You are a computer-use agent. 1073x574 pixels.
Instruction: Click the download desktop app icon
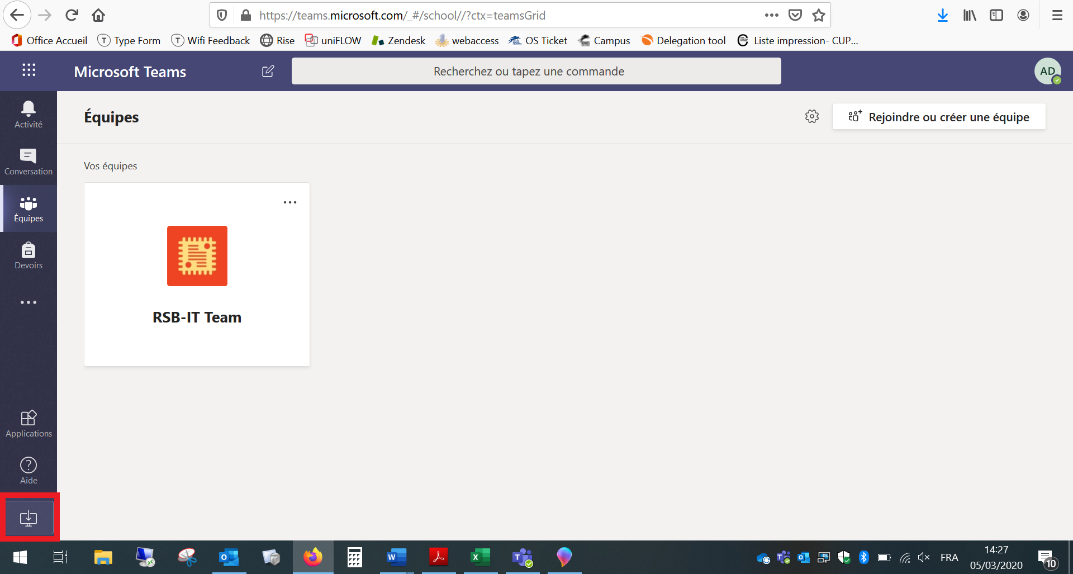29,518
